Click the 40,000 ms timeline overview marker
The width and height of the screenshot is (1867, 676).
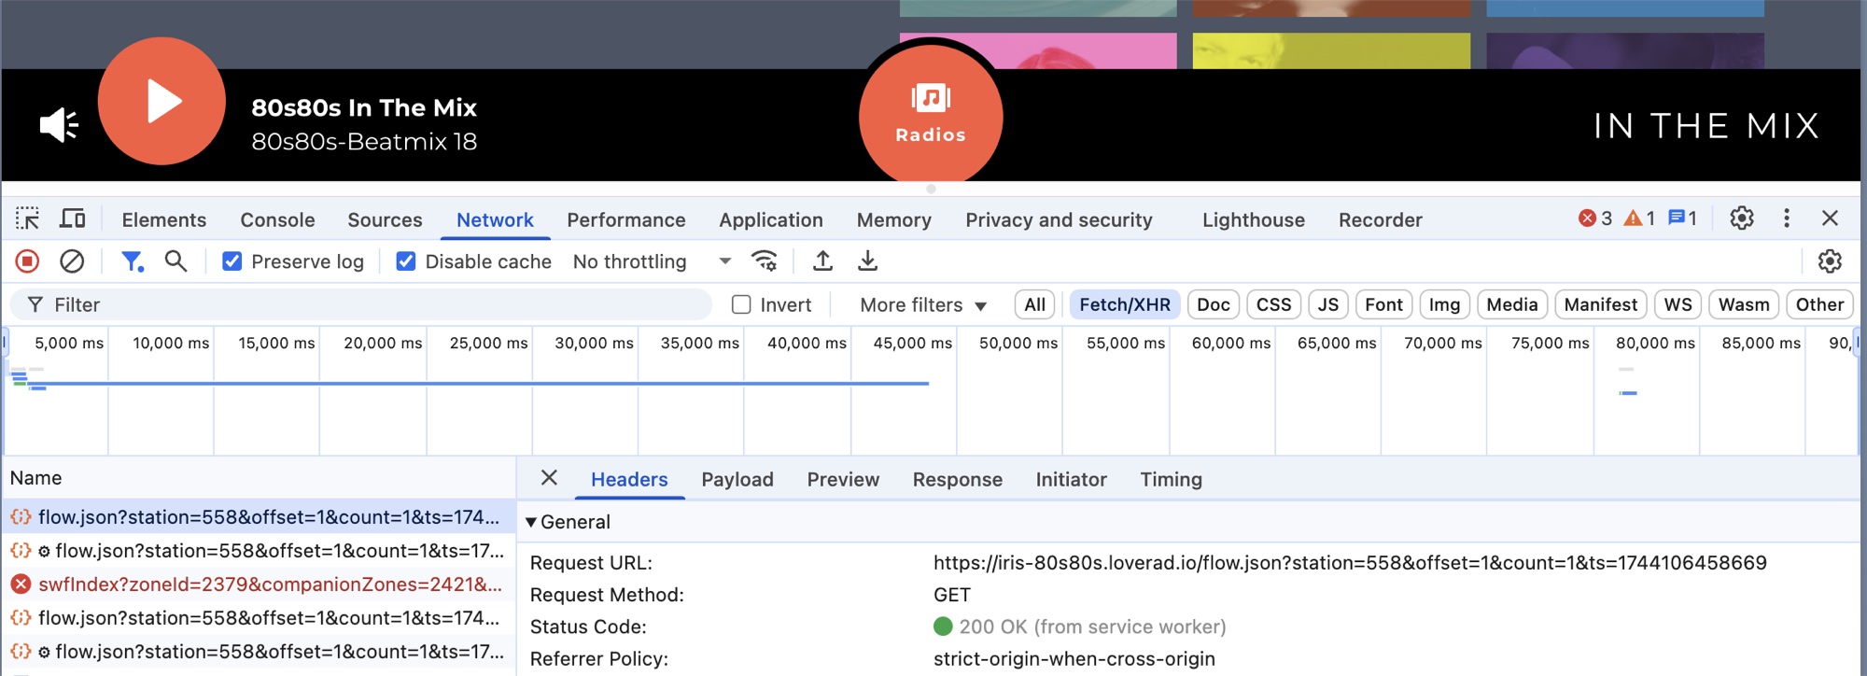pyautogui.click(x=807, y=343)
